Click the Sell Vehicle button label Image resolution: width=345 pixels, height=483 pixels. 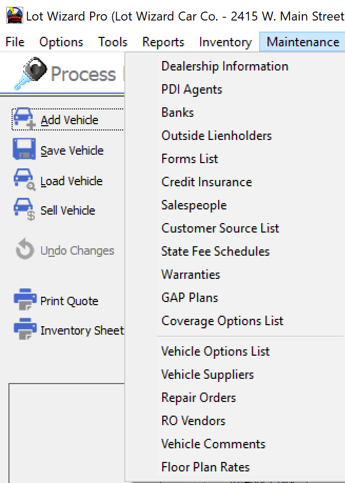pos(68,210)
